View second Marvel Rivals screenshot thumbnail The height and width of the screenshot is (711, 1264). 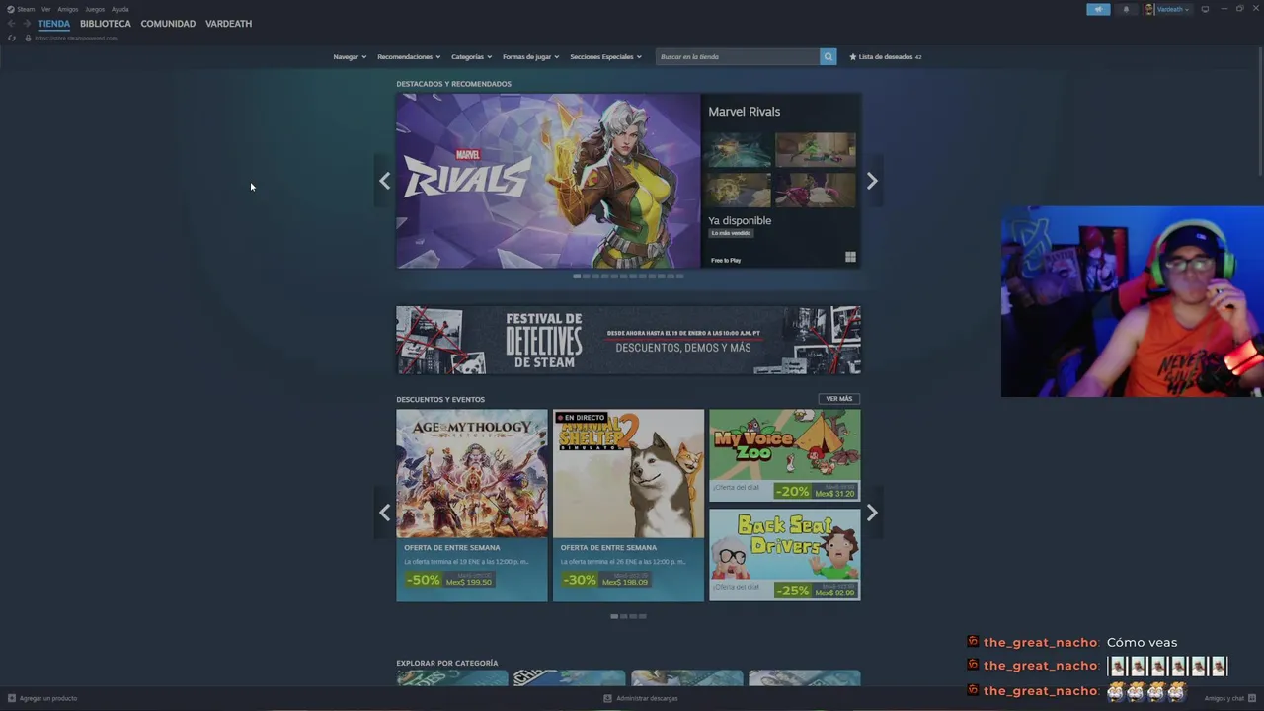(x=816, y=150)
